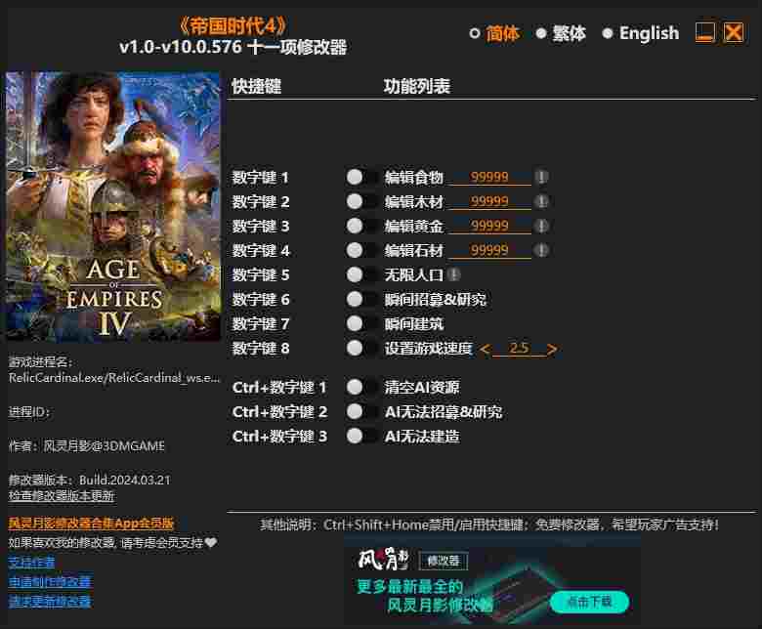
Task: Click the info icon next to 编辑食物 value
Action: coord(541,177)
